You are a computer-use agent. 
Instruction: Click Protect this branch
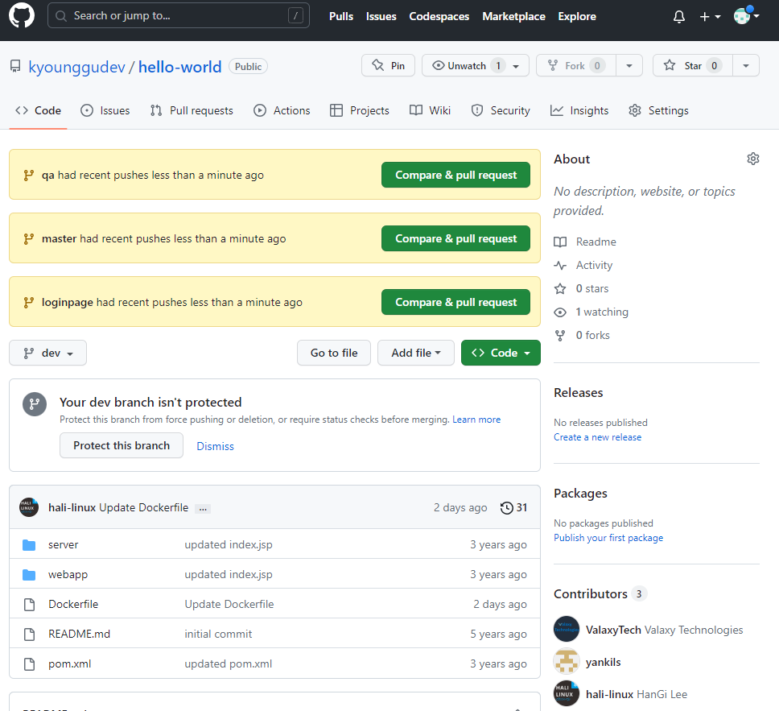[122, 445]
